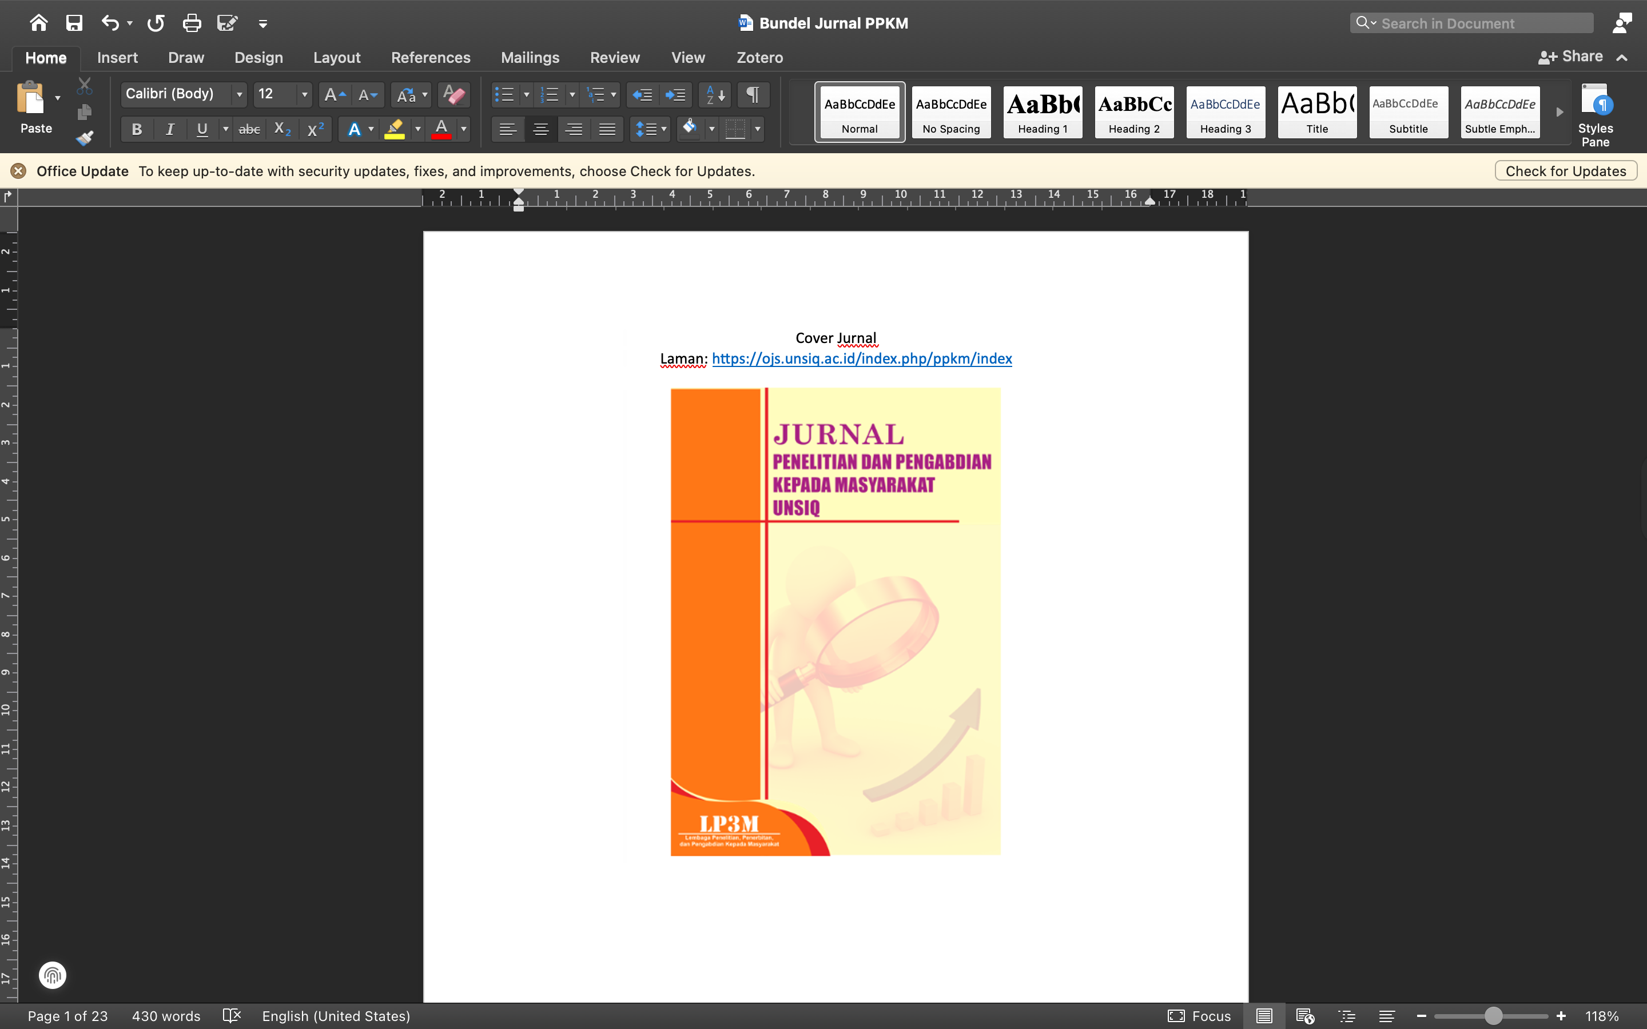Screen dimensions: 1647x1029
Task: Show paragraph marks with pilcrow icon
Action: [753, 94]
